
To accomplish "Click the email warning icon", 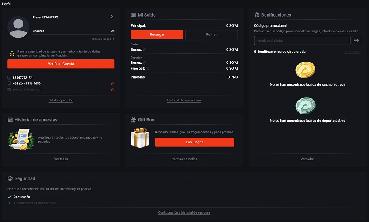I will [113, 89].
